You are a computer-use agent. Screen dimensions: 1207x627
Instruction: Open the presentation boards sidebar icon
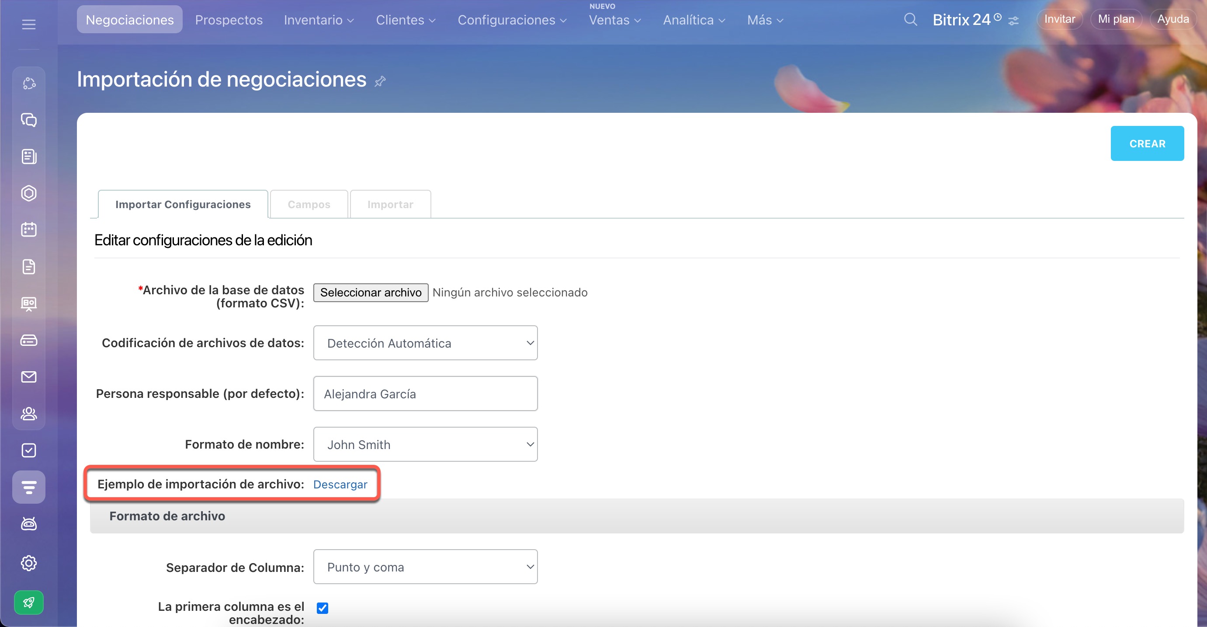tap(28, 303)
